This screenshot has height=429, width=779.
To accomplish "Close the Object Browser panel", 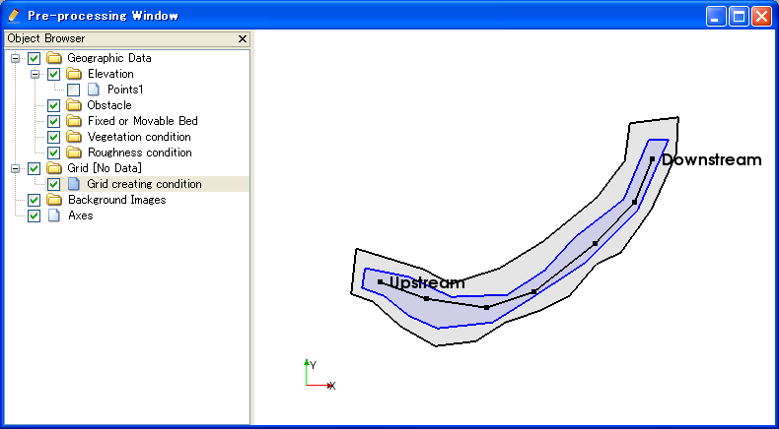I will point(243,38).
